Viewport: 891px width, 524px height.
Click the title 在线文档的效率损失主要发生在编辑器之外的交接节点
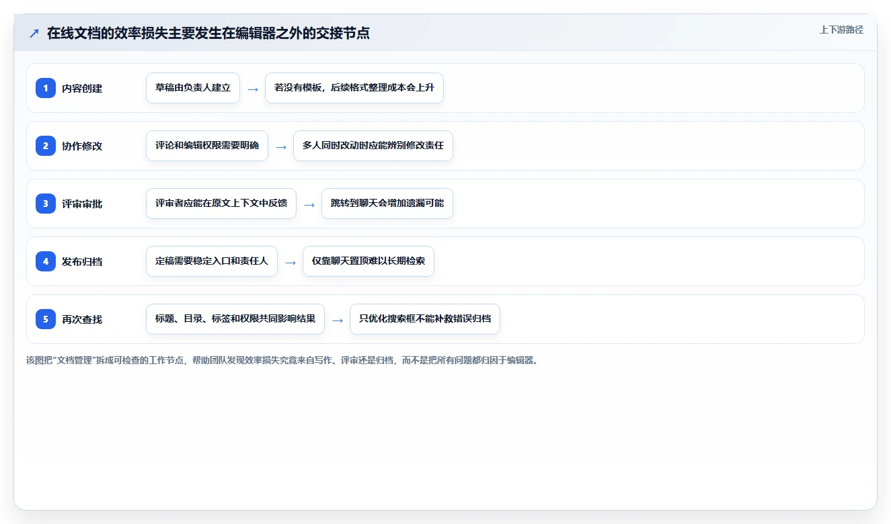(208, 33)
